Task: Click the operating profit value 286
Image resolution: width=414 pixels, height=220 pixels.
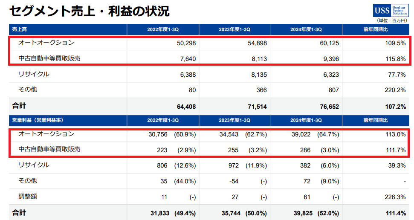Action: (x=305, y=150)
